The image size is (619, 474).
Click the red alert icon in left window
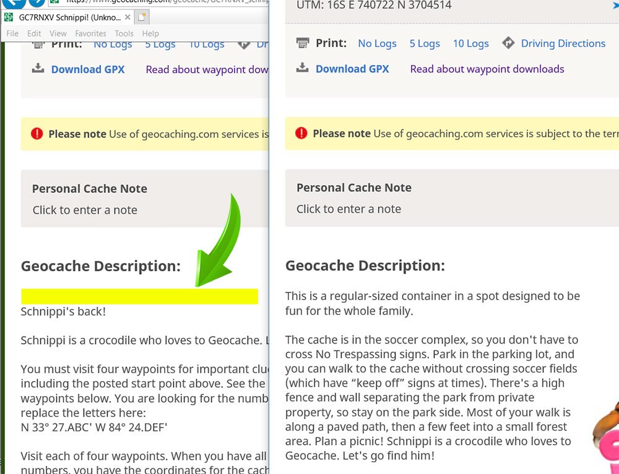coord(37,134)
